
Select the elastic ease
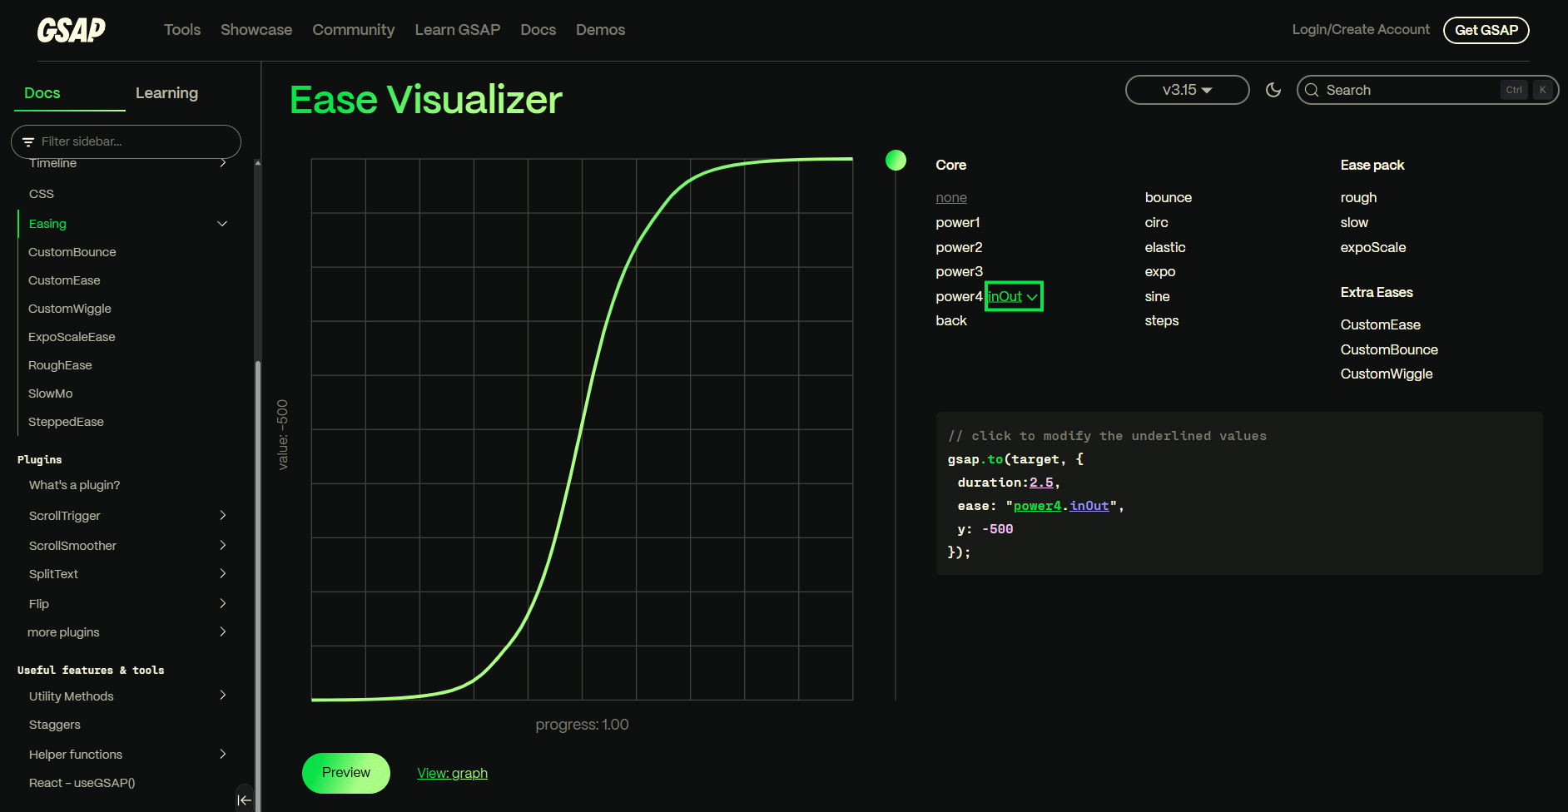pyautogui.click(x=1165, y=247)
